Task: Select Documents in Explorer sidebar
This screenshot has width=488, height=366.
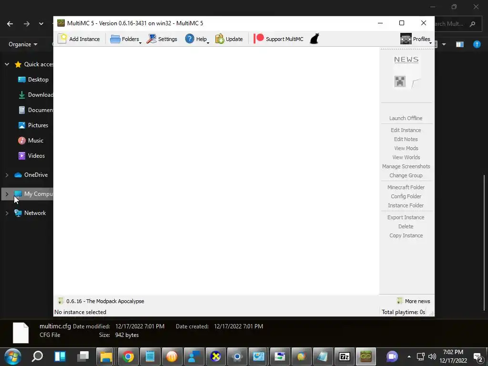Action: pyautogui.click(x=35, y=110)
